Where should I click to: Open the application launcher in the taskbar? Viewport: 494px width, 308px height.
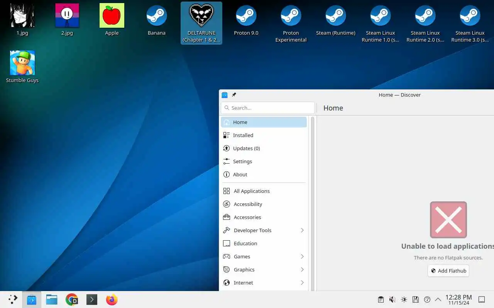point(13,300)
